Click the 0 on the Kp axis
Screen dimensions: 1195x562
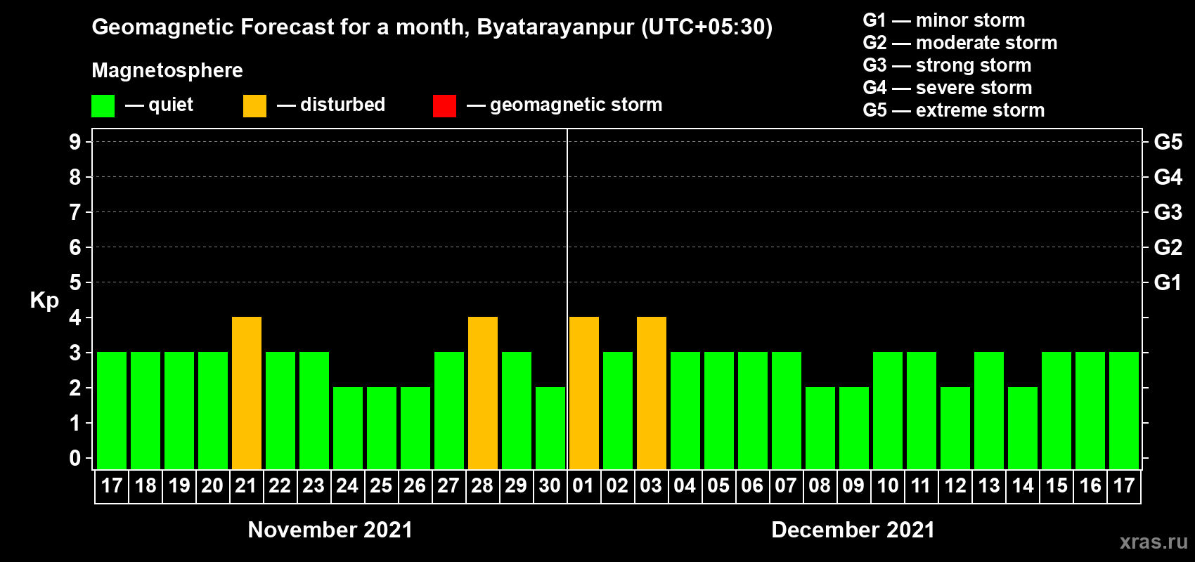75,458
